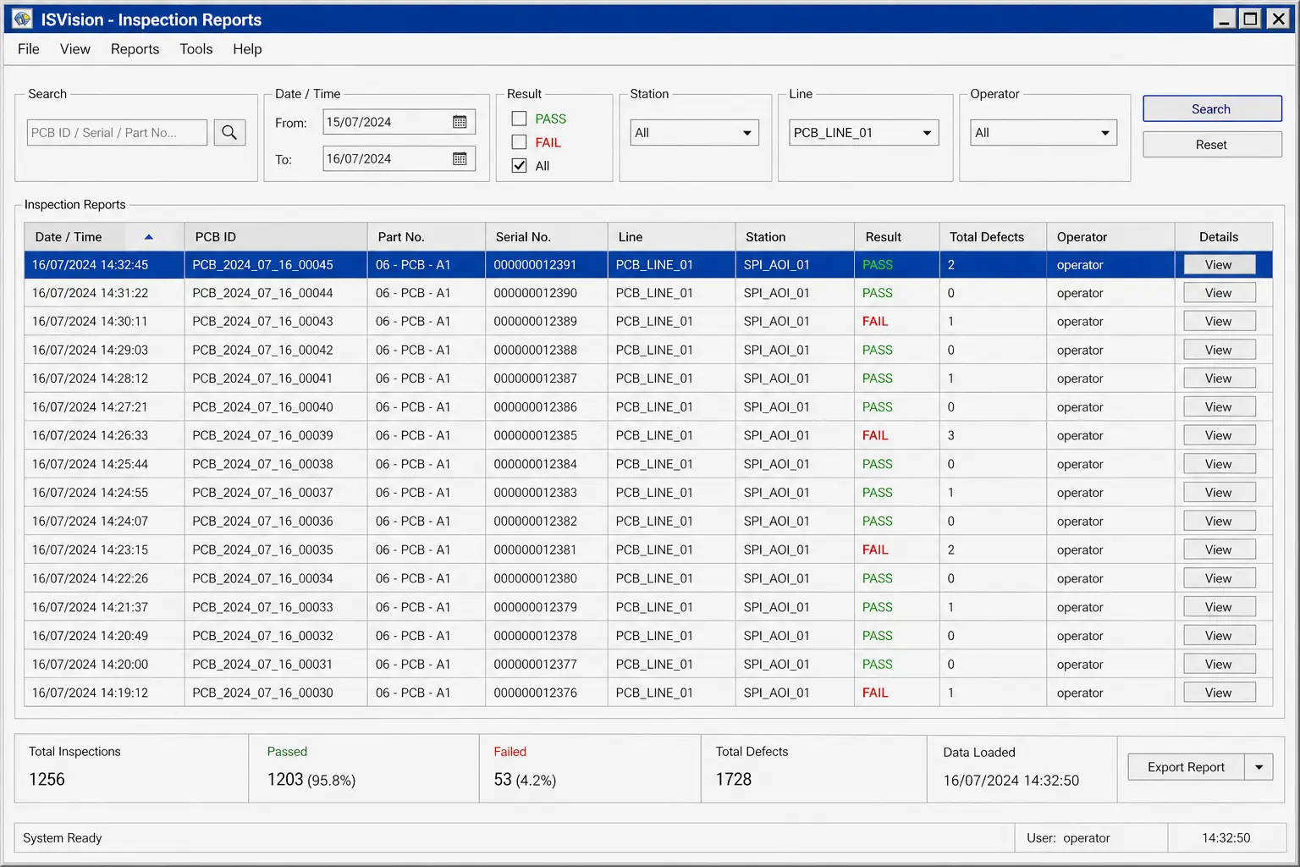Click FAIL result for serial 000000012381
Viewport: 1300px width, 867px height.
point(875,550)
